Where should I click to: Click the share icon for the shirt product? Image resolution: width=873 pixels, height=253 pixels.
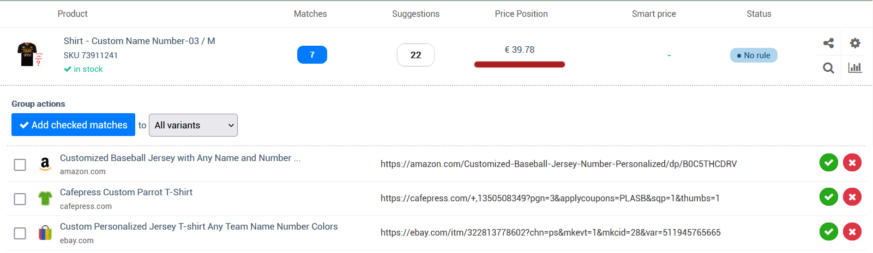(828, 43)
